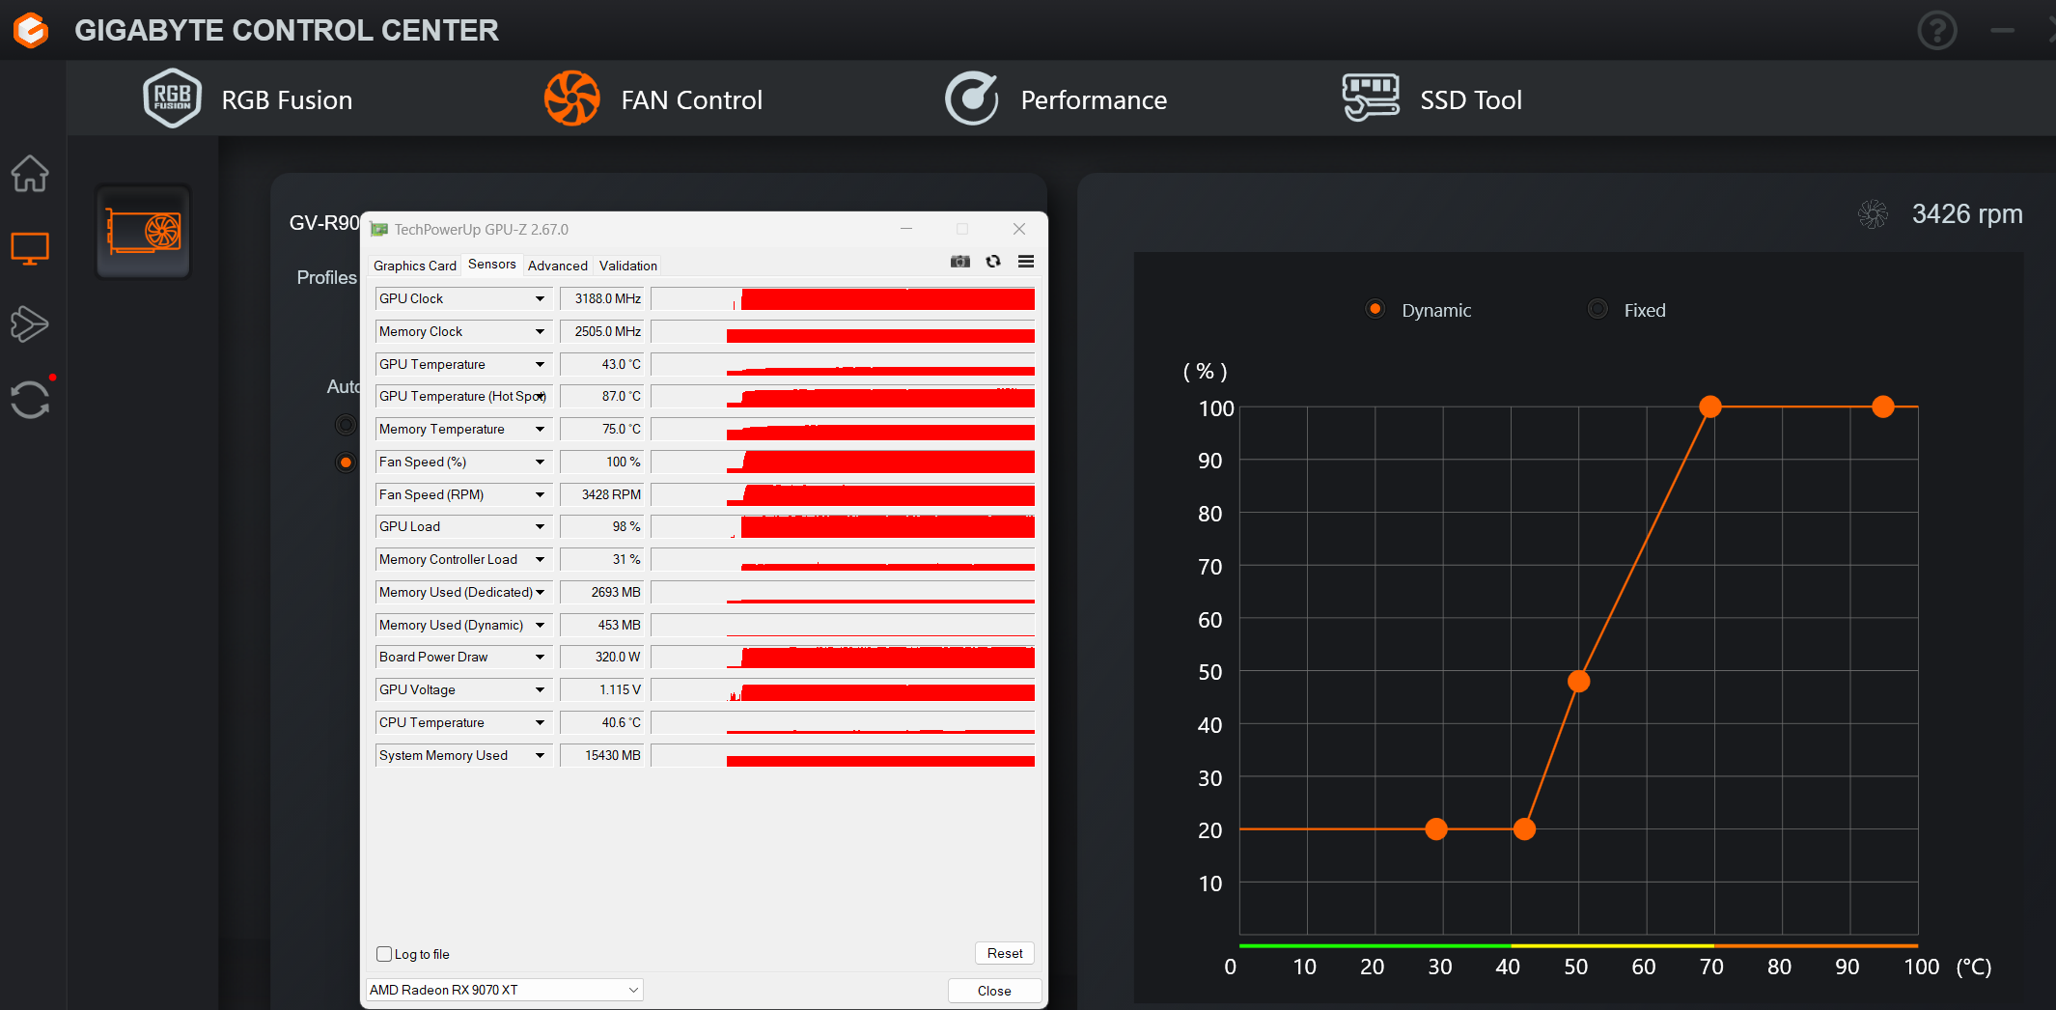Open FAN Control via its orange fan icon
This screenshot has width=2056, height=1010.
pos(571,98)
